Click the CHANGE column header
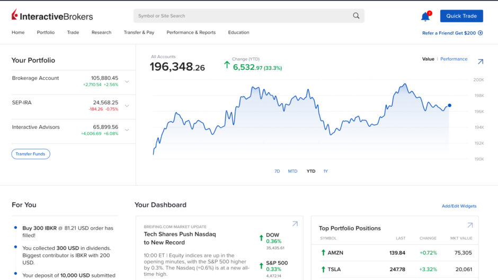498x280 pixels. 428,238
